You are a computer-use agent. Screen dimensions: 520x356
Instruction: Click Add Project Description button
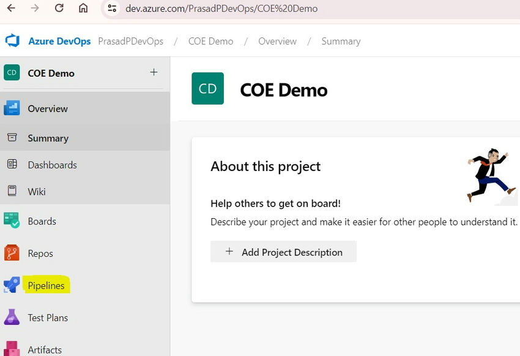tap(283, 252)
